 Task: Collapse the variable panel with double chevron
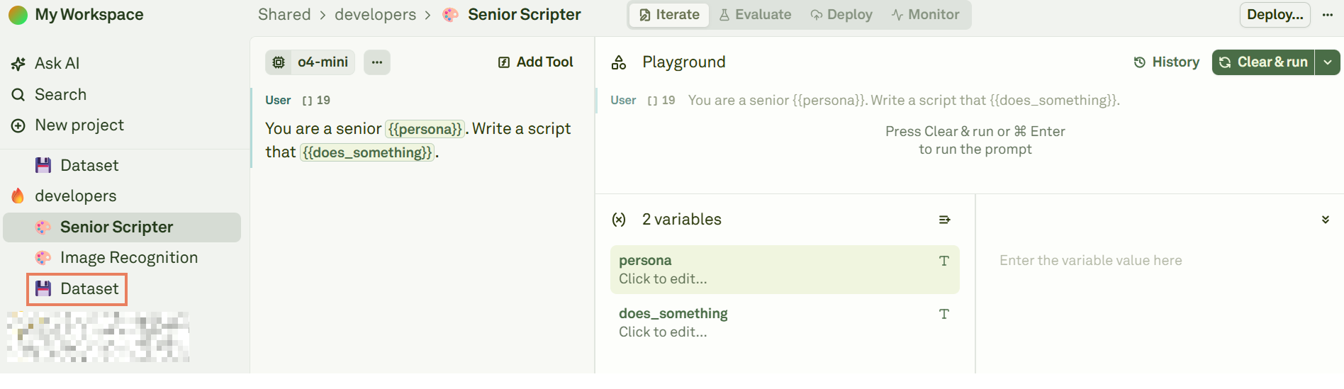pyautogui.click(x=1326, y=220)
